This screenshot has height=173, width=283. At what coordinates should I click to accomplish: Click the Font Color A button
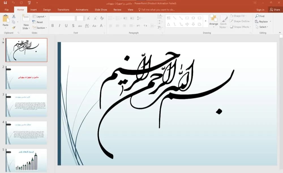point(101,26)
